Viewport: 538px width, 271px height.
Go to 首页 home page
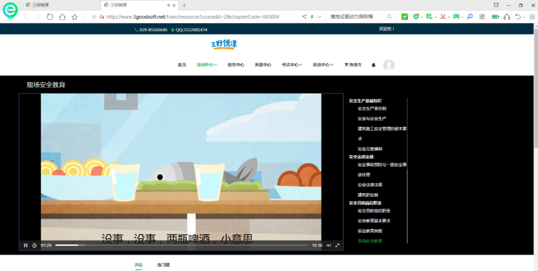[x=182, y=65]
